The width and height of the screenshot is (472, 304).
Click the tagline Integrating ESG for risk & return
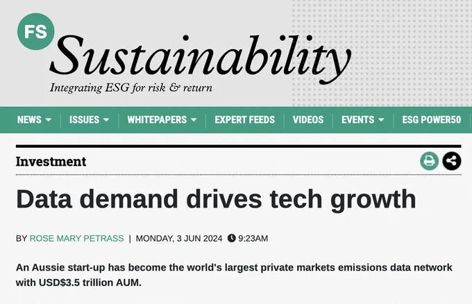point(131,88)
